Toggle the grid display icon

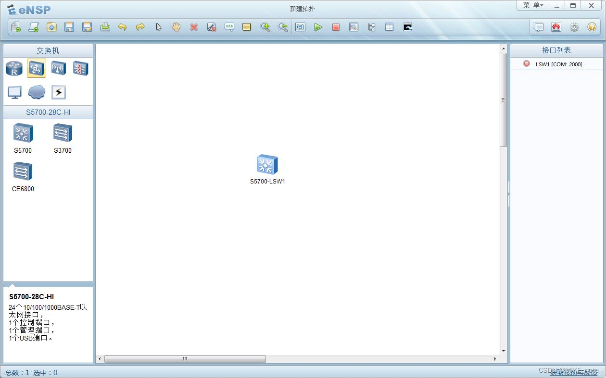coord(389,27)
